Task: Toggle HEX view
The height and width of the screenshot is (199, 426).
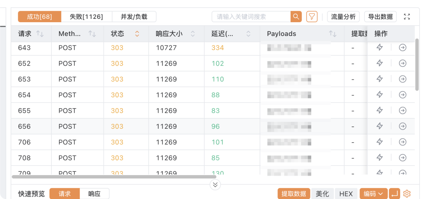Action: point(346,194)
